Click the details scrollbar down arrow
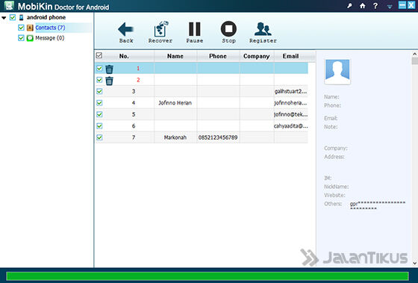418x283 pixels. tap(414, 264)
